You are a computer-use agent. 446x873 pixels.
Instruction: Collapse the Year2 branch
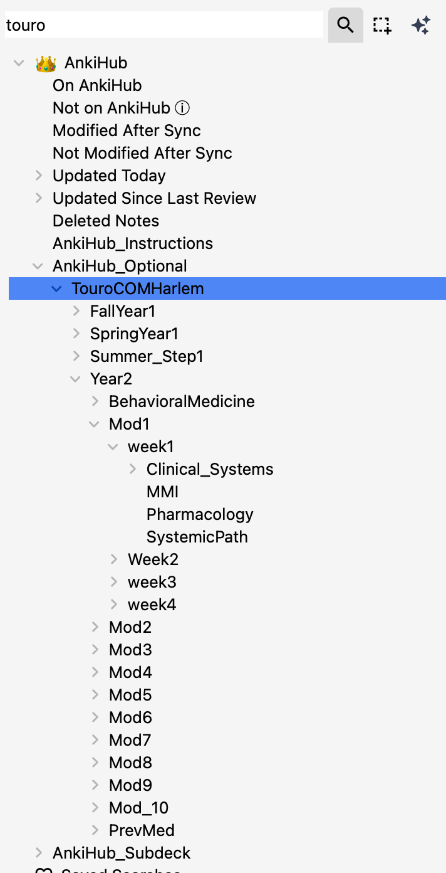(76, 379)
